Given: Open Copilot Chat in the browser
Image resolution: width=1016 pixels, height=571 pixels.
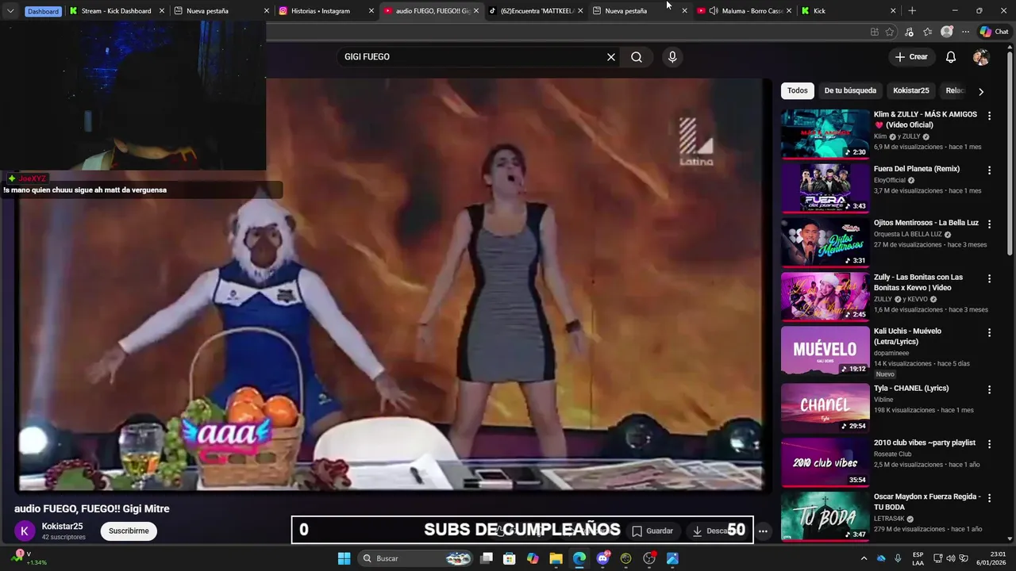Looking at the screenshot, I should coord(994,32).
